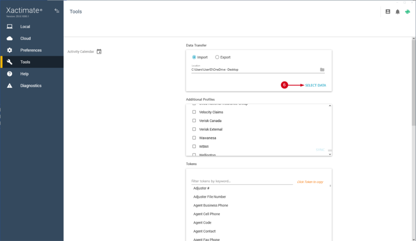Click the Cloud icon in sidebar
416x241 pixels.
9,39
